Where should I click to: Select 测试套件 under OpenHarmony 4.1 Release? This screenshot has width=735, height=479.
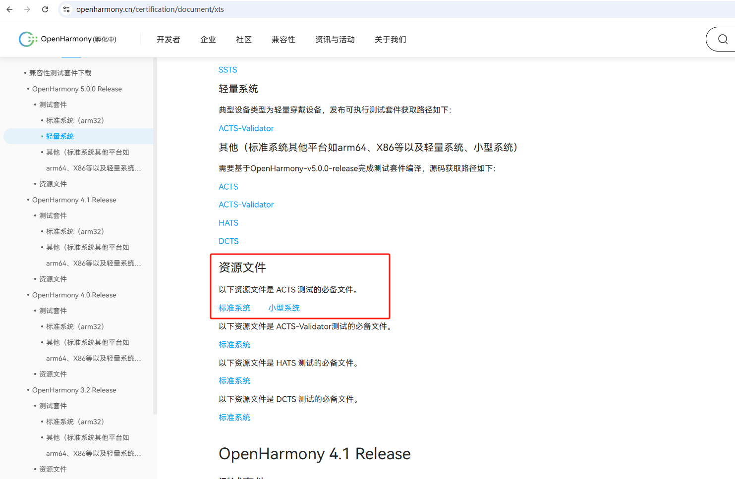pyautogui.click(x=53, y=215)
